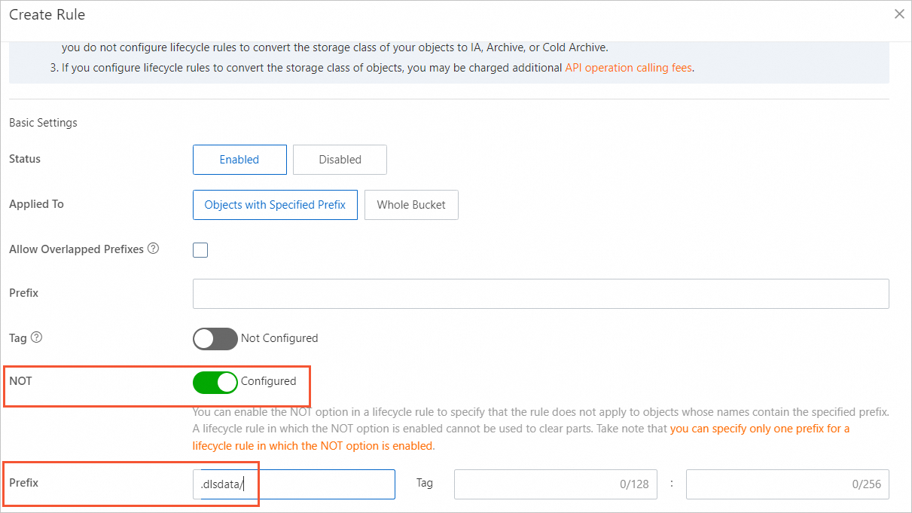Image resolution: width=912 pixels, height=513 pixels.
Task: Click the Applied To label
Action: click(x=36, y=204)
